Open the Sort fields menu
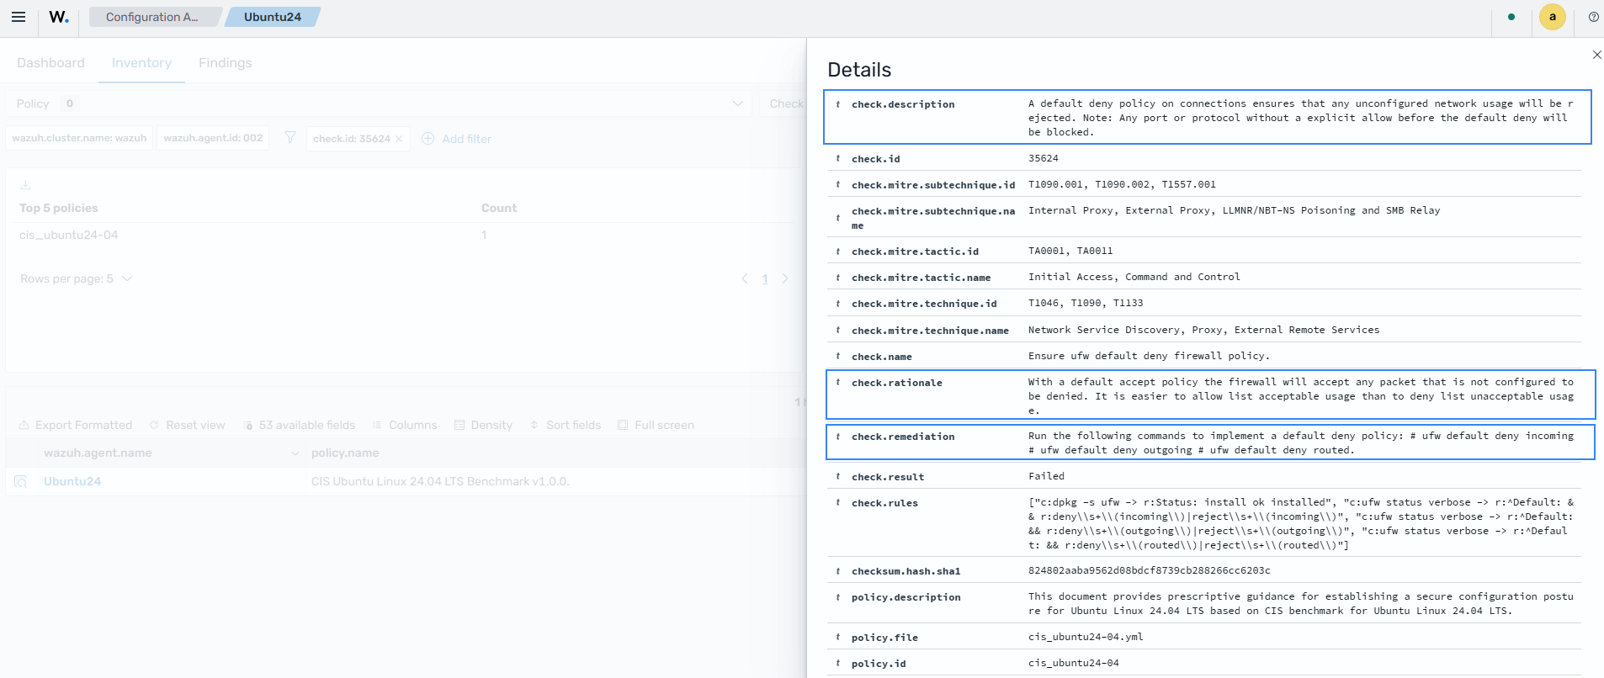The height and width of the screenshot is (678, 1604). [x=565, y=425]
